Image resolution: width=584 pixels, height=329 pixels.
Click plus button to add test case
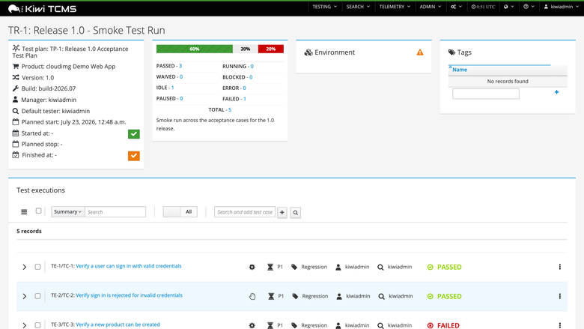pos(282,212)
